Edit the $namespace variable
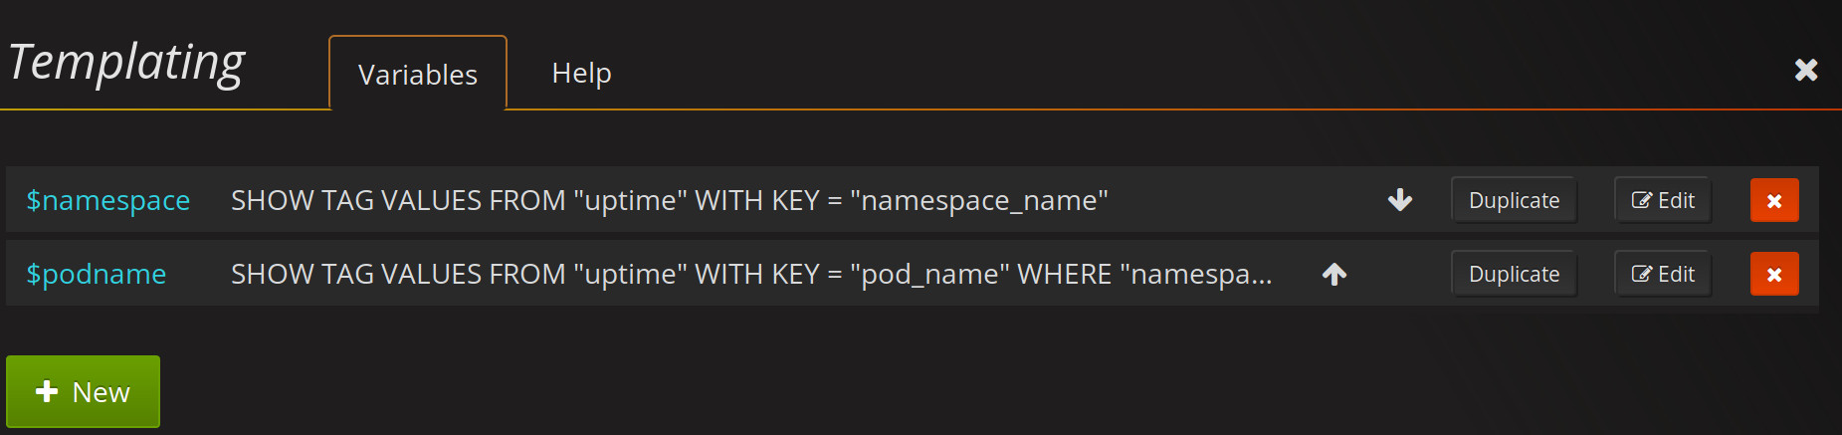The image size is (1842, 435). pyautogui.click(x=1663, y=200)
